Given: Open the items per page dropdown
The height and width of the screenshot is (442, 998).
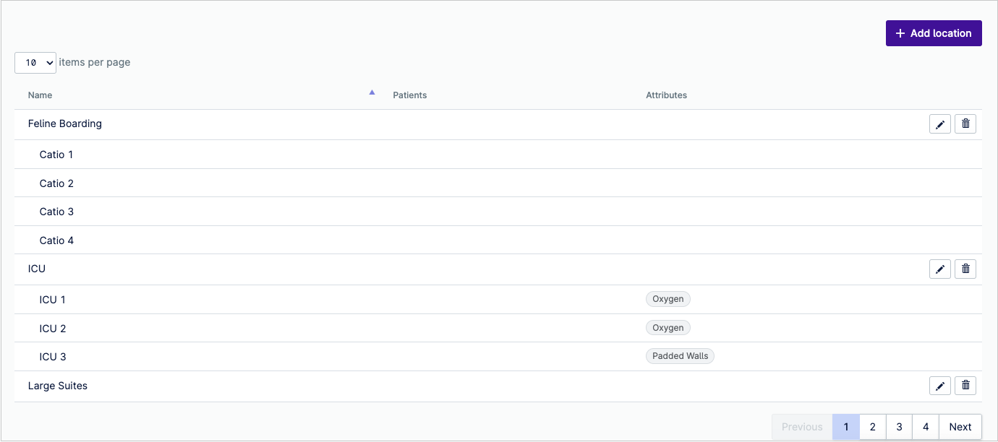Looking at the screenshot, I should pyautogui.click(x=35, y=63).
